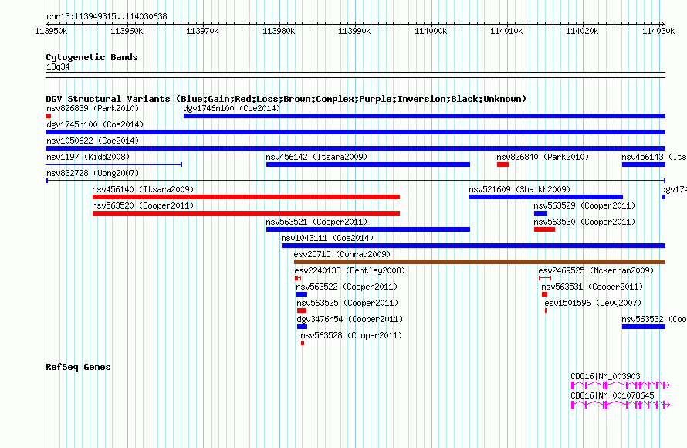Screen dimensions: 687x448
Task: Click the nsv456143 blue gain bar
Action: click(x=644, y=165)
